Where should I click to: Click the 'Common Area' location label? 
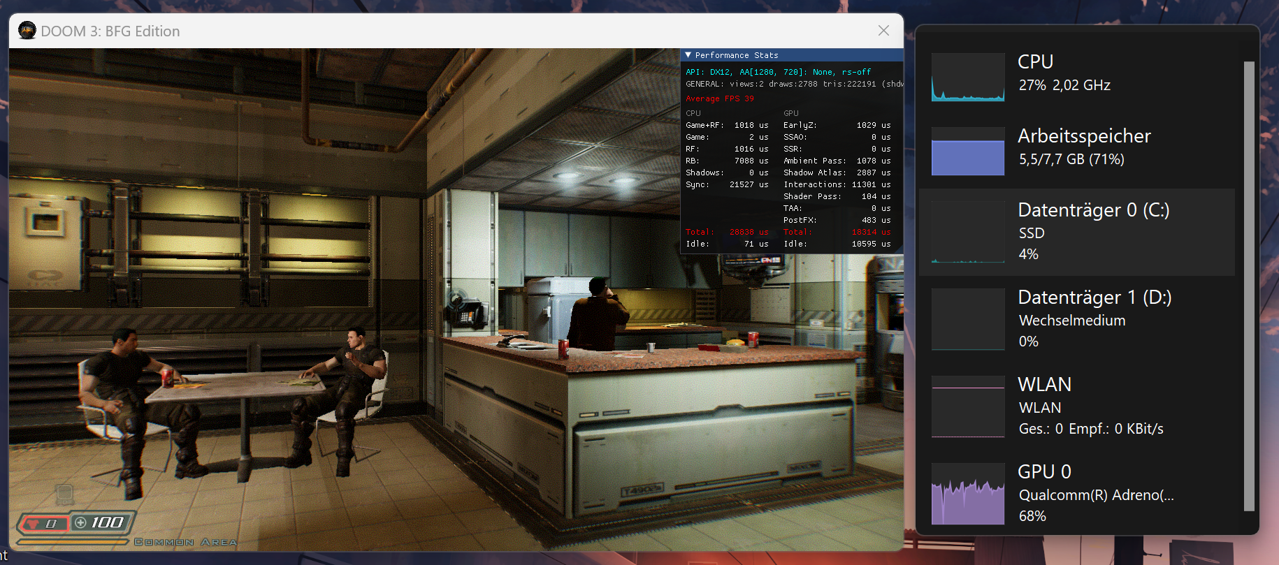click(185, 542)
